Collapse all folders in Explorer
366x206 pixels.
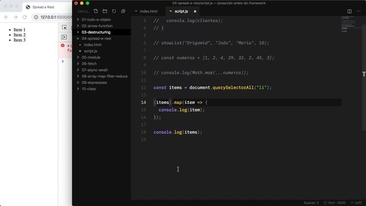(124, 11)
